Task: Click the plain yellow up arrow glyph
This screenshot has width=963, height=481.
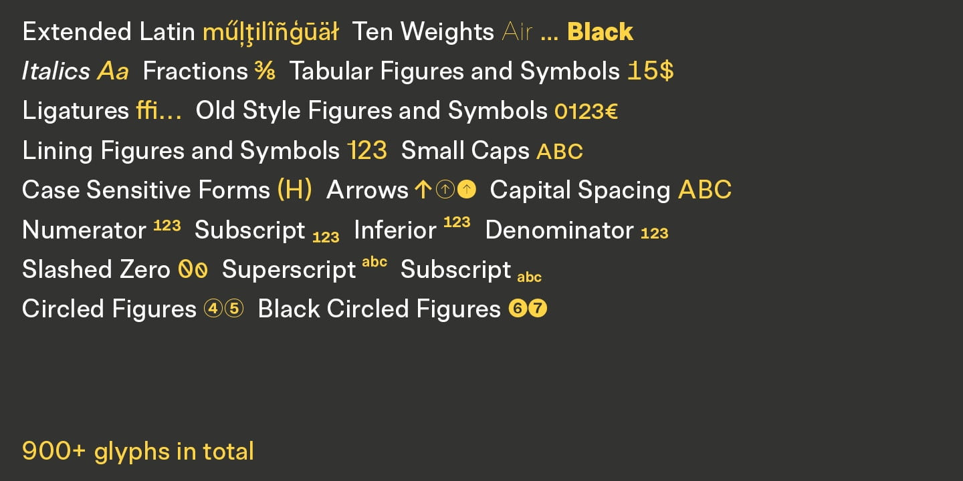Action: [x=423, y=190]
